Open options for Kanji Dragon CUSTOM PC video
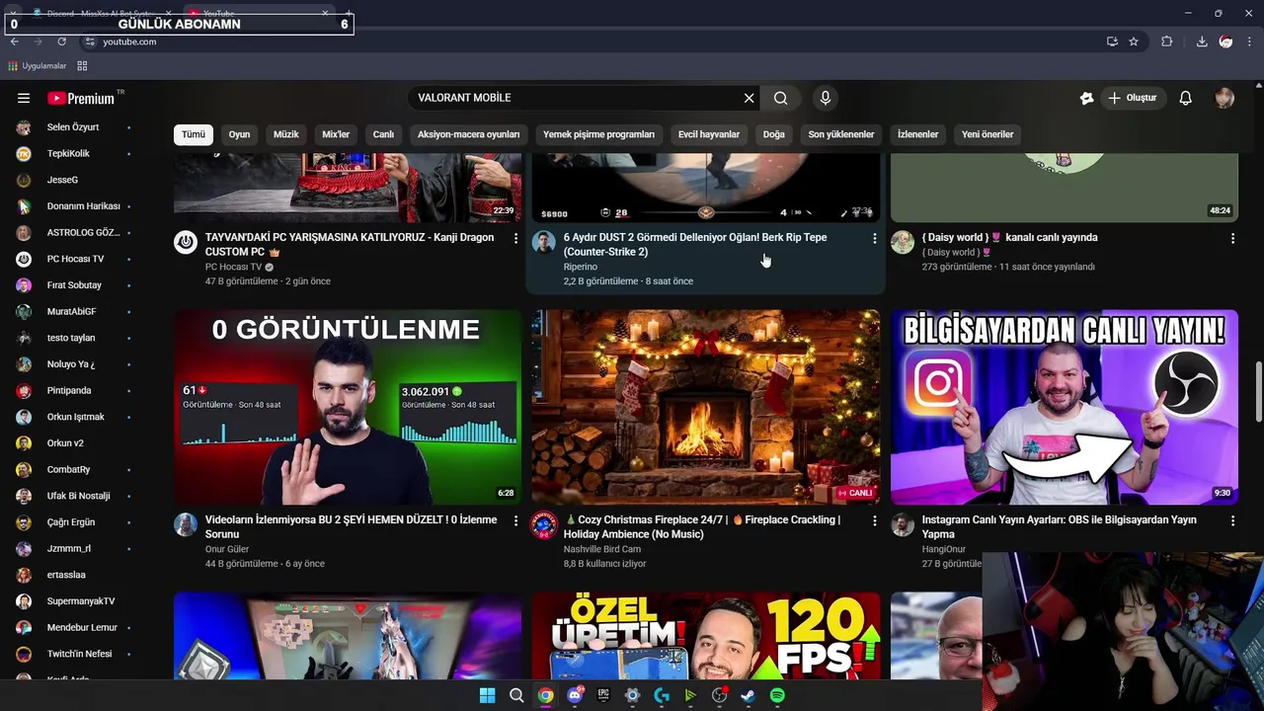 point(515,238)
